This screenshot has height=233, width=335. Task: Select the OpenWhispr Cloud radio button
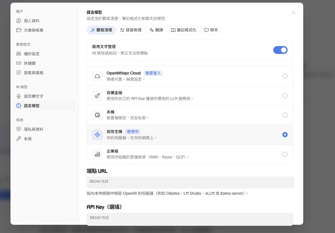click(x=285, y=76)
